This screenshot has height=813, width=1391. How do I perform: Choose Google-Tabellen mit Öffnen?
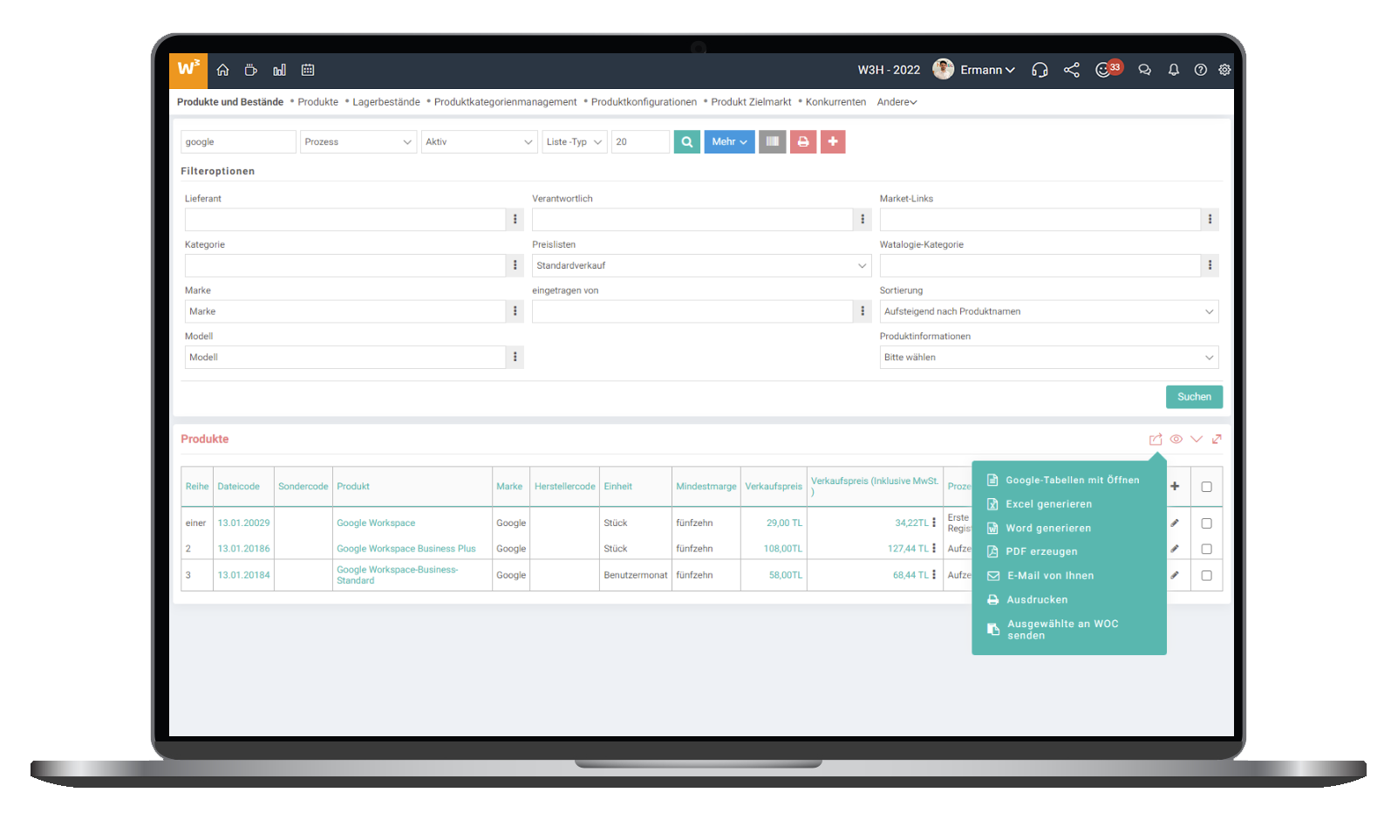[1072, 480]
